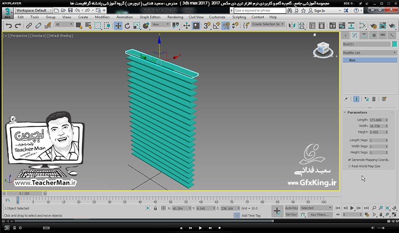Activate the Select and Rotate tool

coord(127,26)
